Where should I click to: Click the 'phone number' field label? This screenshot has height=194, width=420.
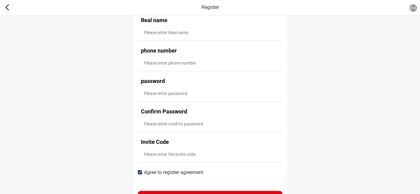click(x=159, y=51)
